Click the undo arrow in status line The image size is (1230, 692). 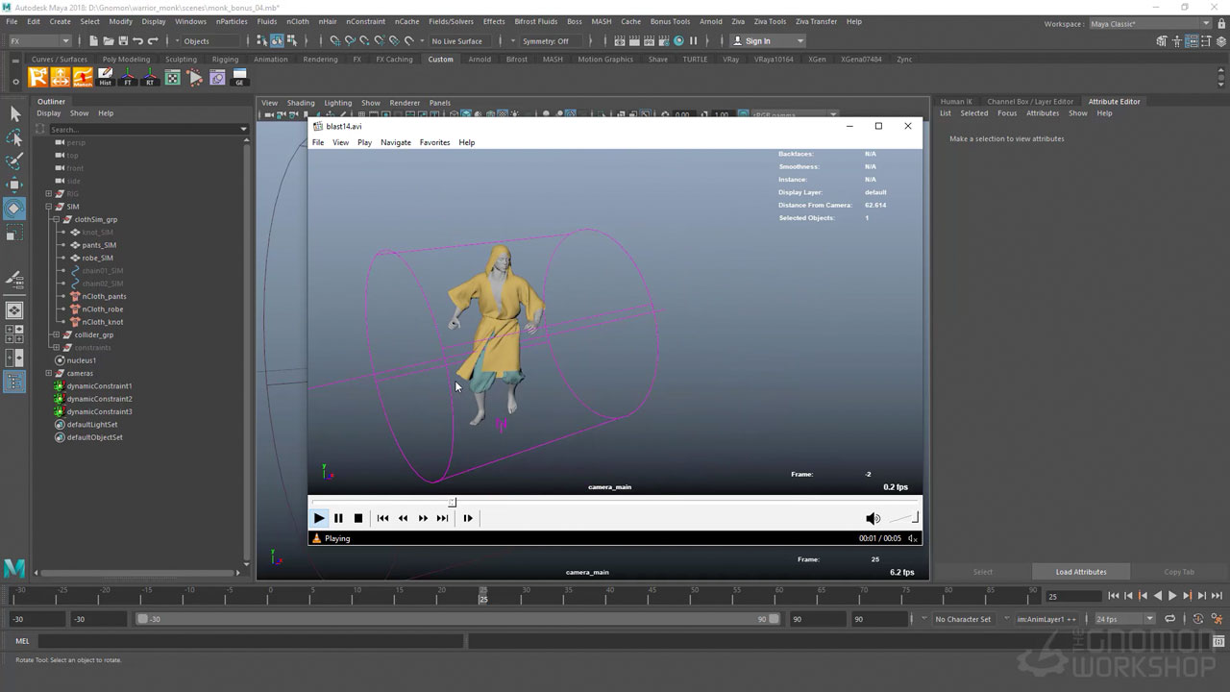click(137, 41)
